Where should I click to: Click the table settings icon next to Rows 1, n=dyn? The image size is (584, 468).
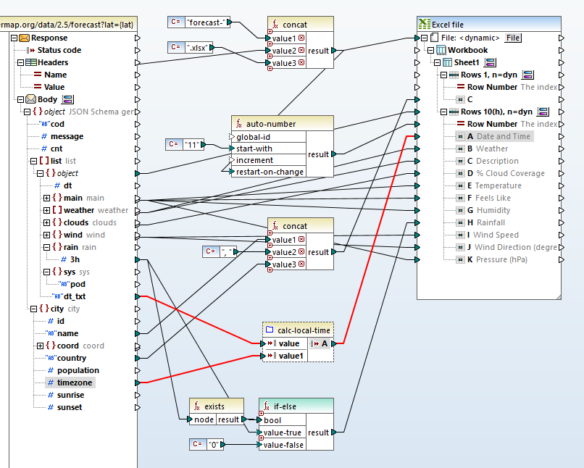528,74
